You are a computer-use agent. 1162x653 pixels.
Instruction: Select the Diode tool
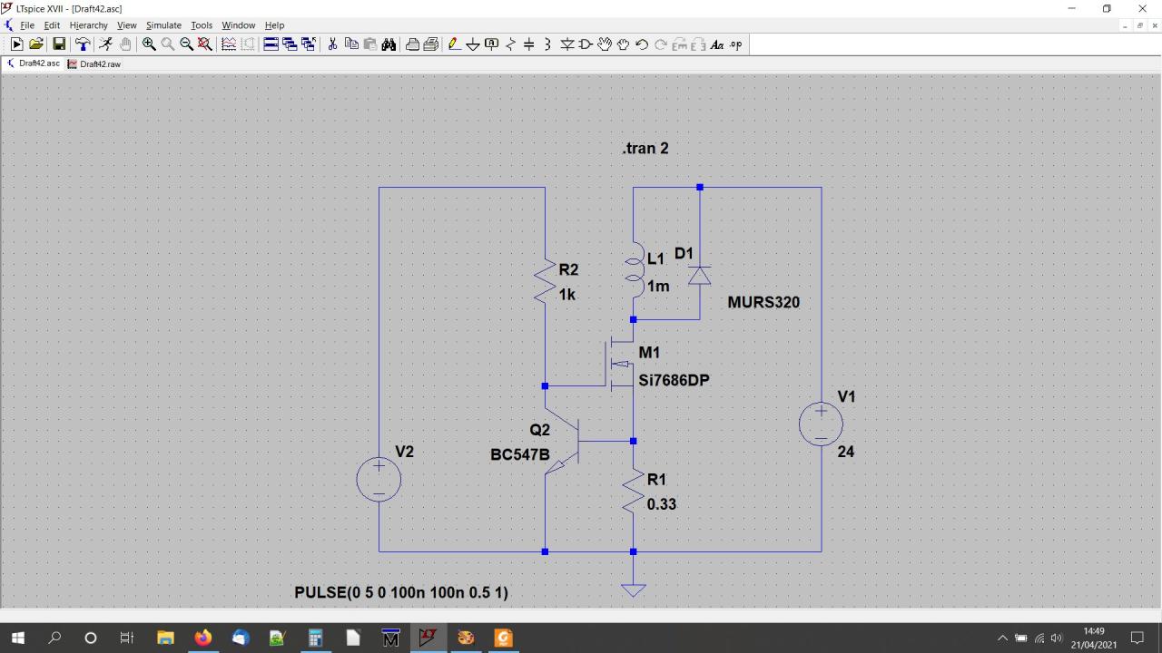pyautogui.click(x=567, y=44)
